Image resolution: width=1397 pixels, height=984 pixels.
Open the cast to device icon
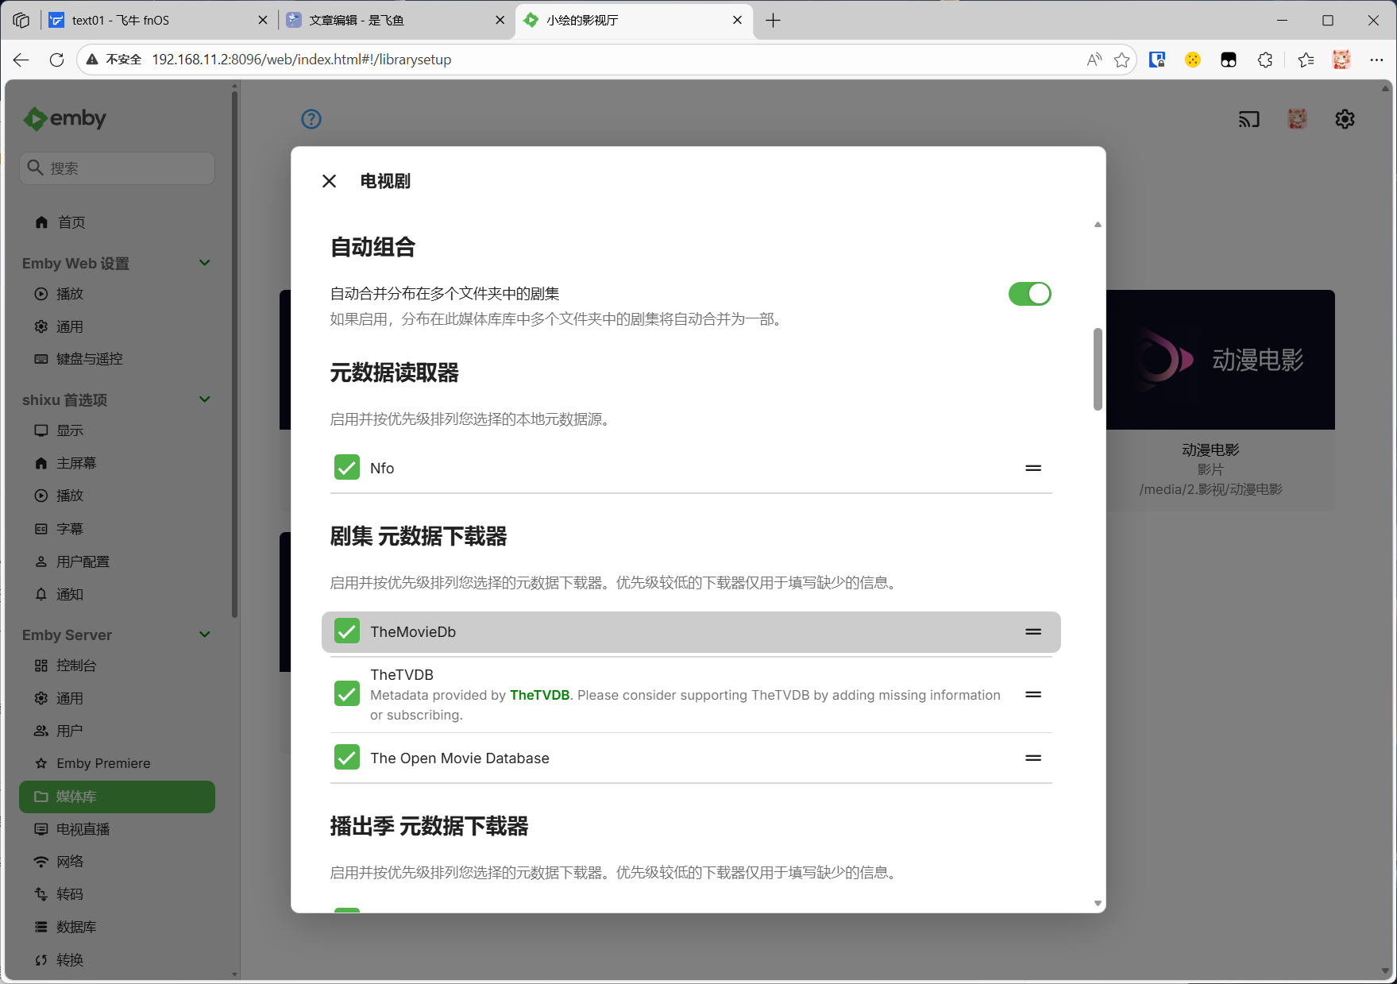click(x=1248, y=119)
